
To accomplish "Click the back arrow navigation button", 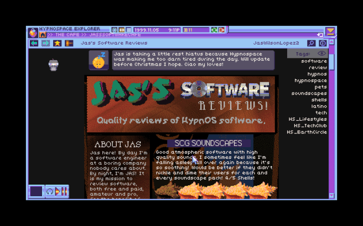I will (x=34, y=43).
